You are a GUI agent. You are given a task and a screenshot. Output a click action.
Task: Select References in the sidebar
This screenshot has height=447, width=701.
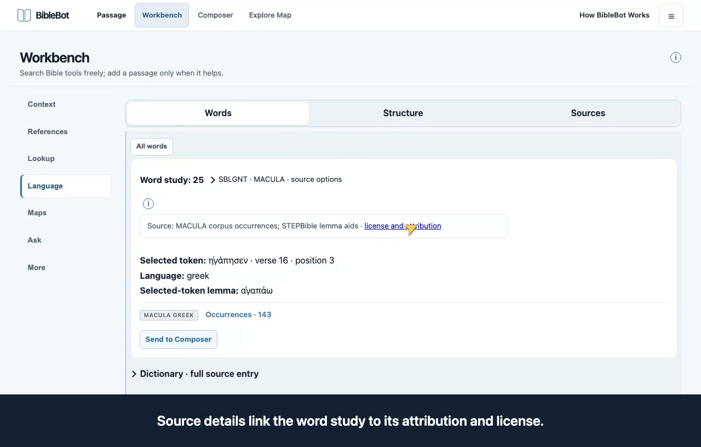pyautogui.click(x=66, y=131)
